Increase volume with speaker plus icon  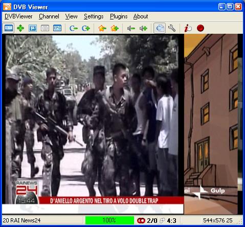click(x=143, y=28)
